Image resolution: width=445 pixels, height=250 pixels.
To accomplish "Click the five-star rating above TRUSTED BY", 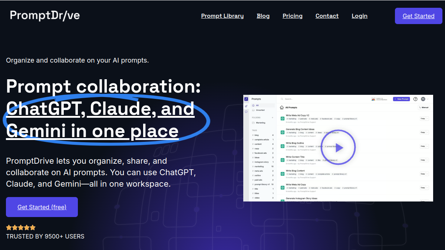I will pos(21,227).
